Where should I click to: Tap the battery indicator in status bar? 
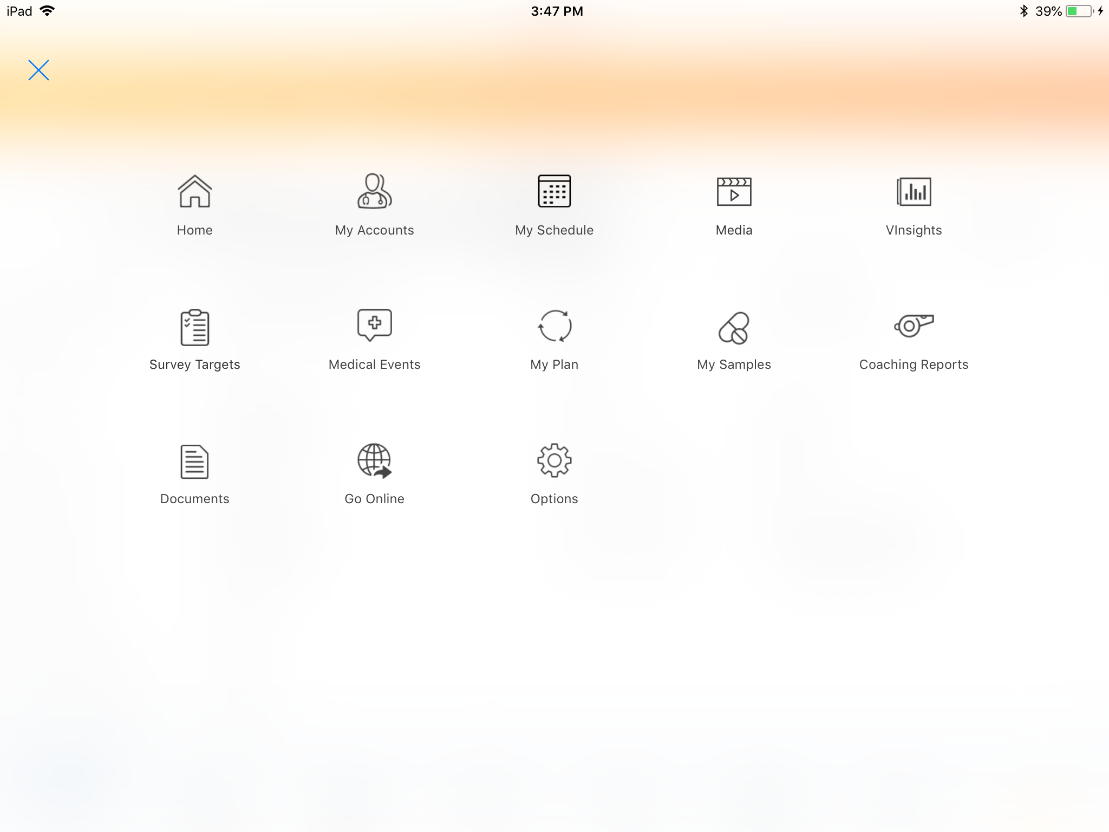click(1079, 11)
